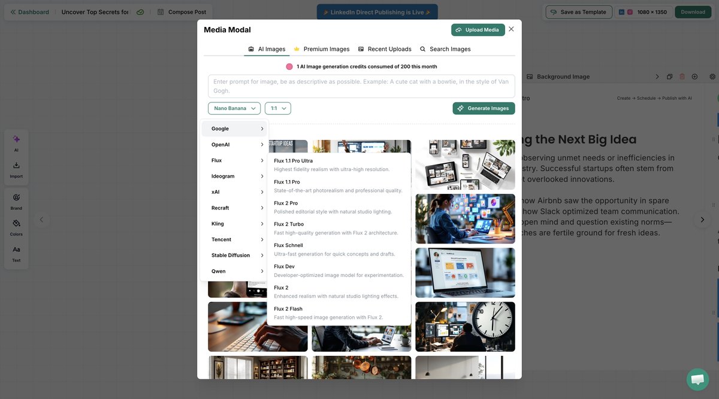Expand the Qwen provider submenu
Screen dimensions: 719x399
234,271
